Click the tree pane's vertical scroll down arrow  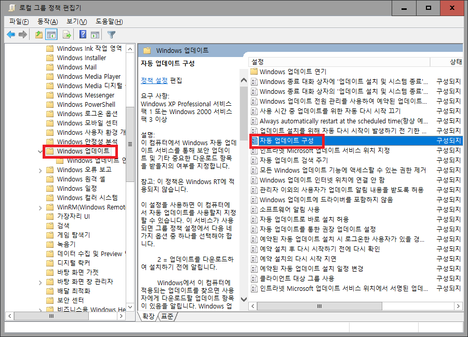point(130,307)
